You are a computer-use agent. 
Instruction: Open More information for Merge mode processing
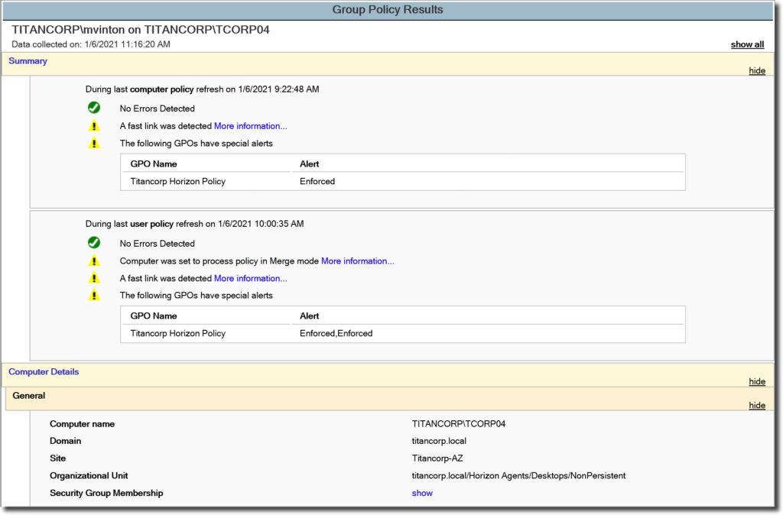pyautogui.click(x=356, y=261)
